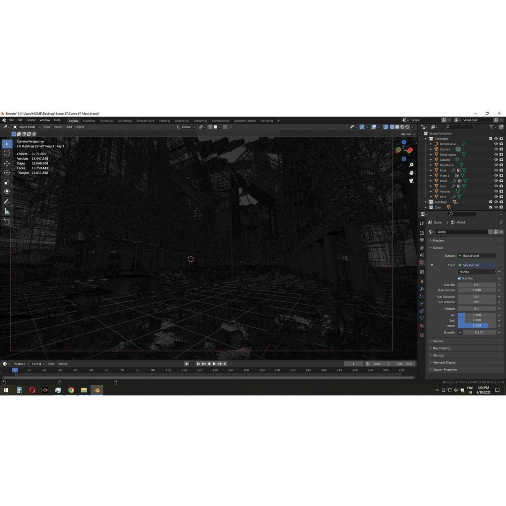Select the Annotate pencil tool
The width and height of the screenshot is (506, 506).
point(7,202)
